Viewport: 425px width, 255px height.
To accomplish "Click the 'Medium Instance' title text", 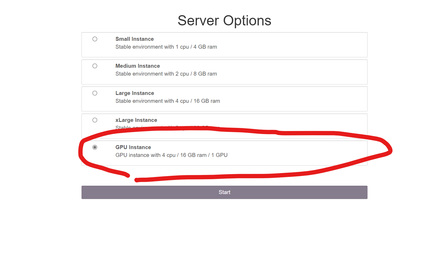I will tap(138, 66).
